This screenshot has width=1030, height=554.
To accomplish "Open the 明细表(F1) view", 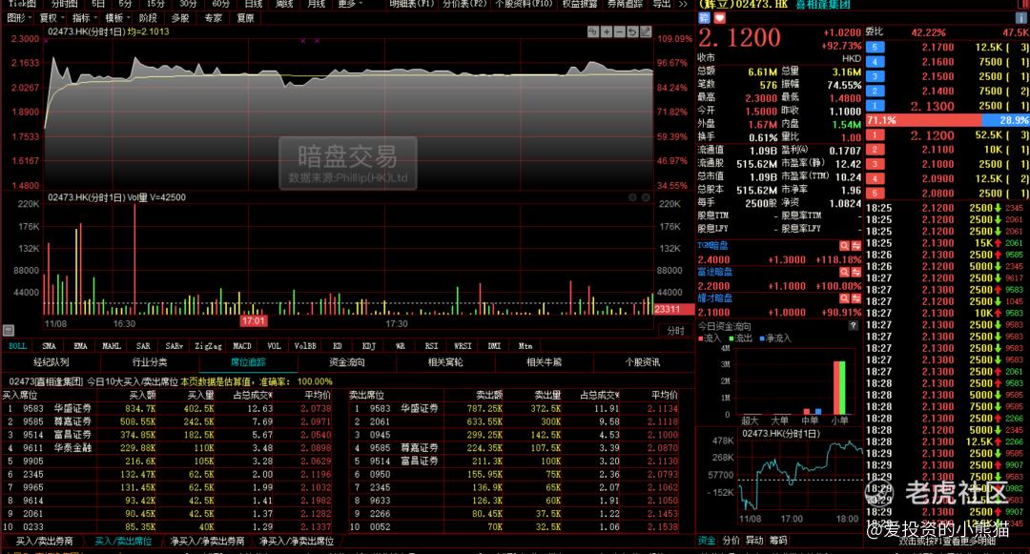I will (412, 4).
